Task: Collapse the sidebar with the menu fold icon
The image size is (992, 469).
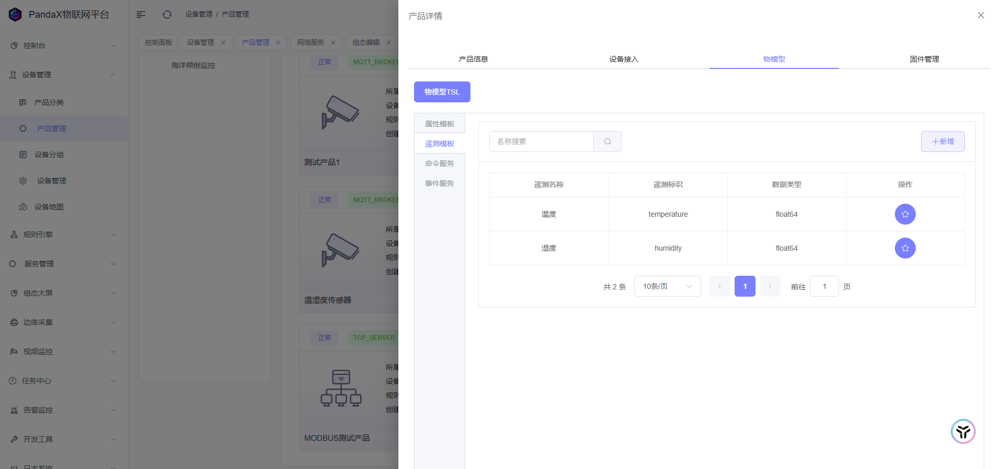Action: tap(141, 15)
